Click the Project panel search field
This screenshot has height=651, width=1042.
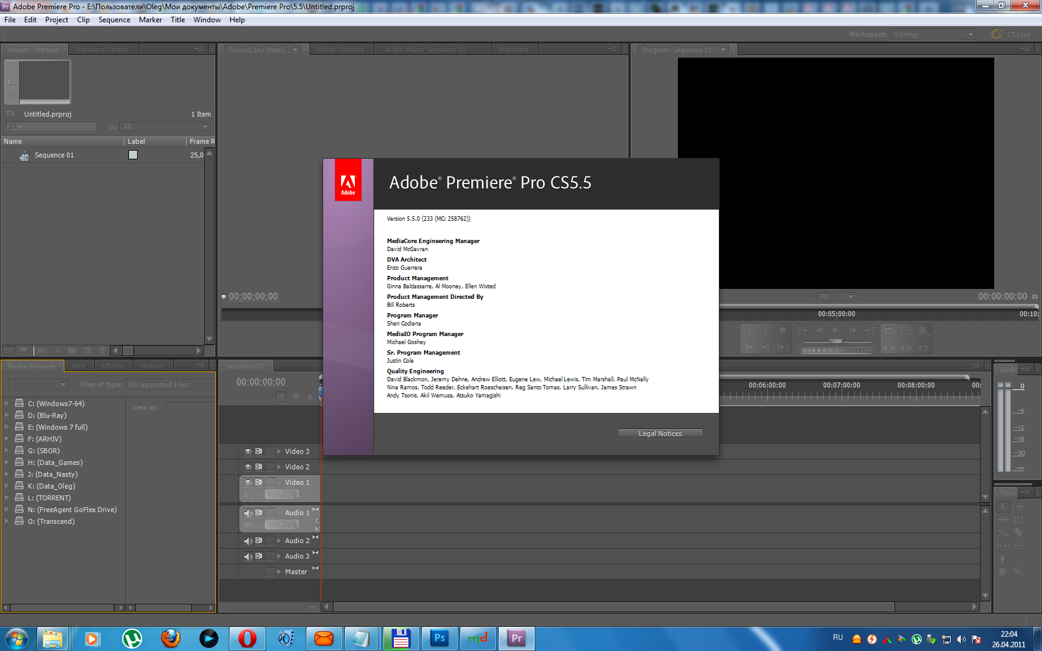[x=51, y=126]
